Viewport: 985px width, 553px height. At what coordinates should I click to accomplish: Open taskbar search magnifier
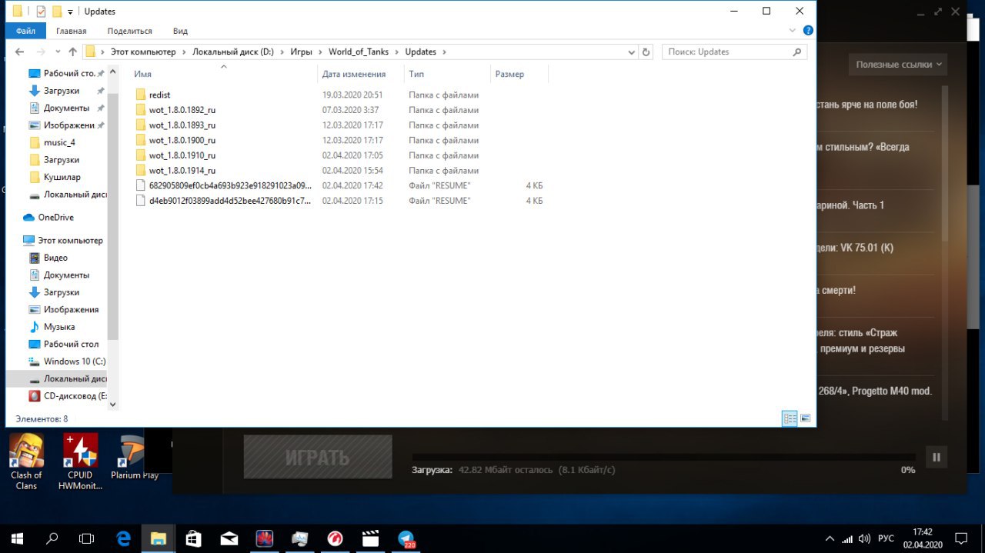coord(52,538)
